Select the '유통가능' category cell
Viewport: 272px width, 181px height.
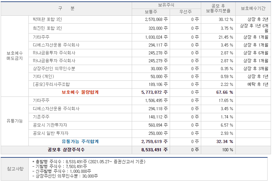click(x=15, y=121)
